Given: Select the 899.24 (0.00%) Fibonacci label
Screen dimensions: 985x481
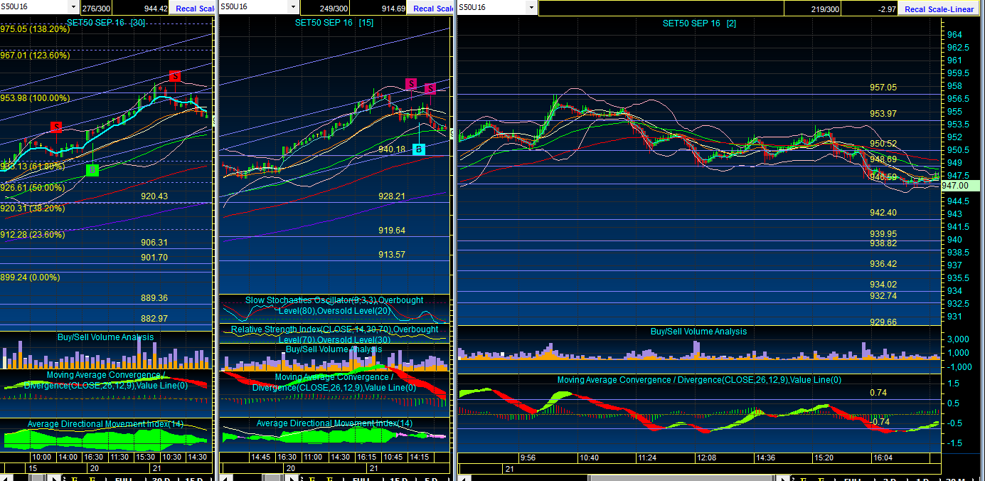Looking at the screenshot, I should (30, 278).
